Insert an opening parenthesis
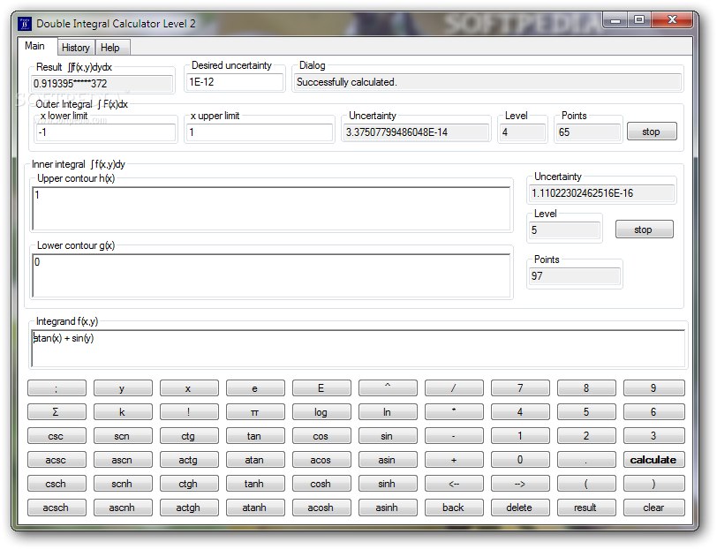 click(585, 484)
